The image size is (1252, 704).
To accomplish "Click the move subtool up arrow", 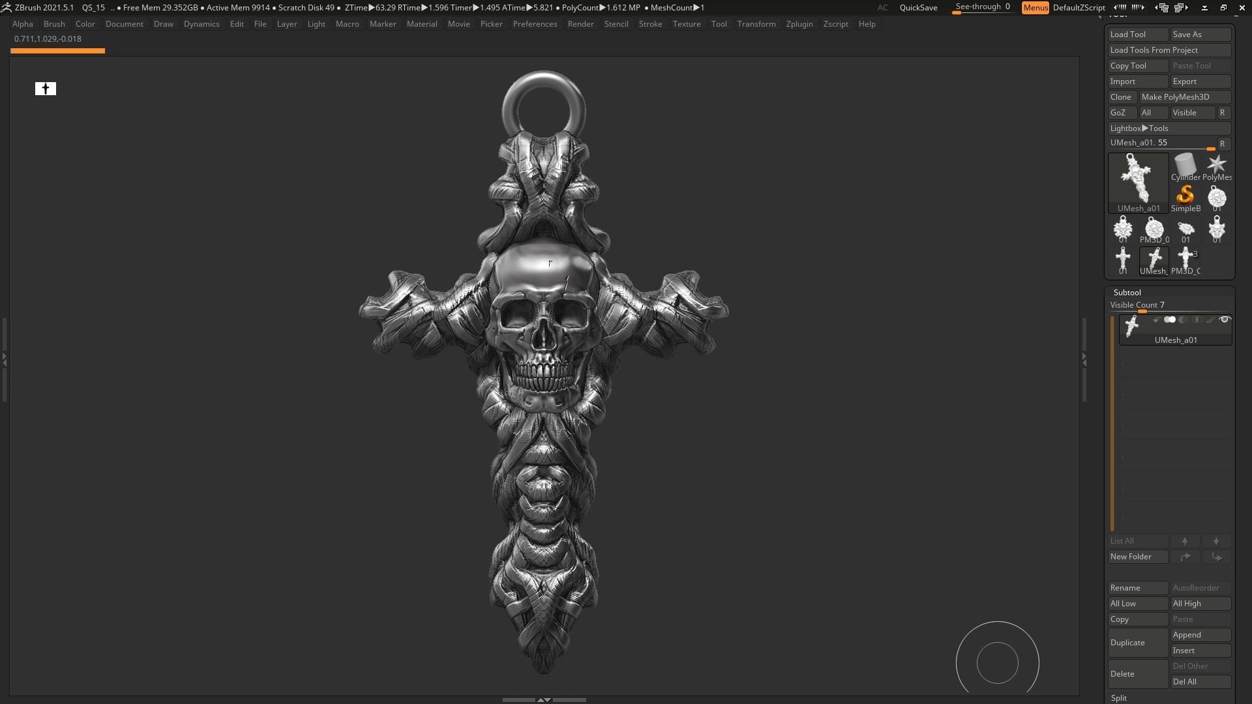I will coord(1185,541).
